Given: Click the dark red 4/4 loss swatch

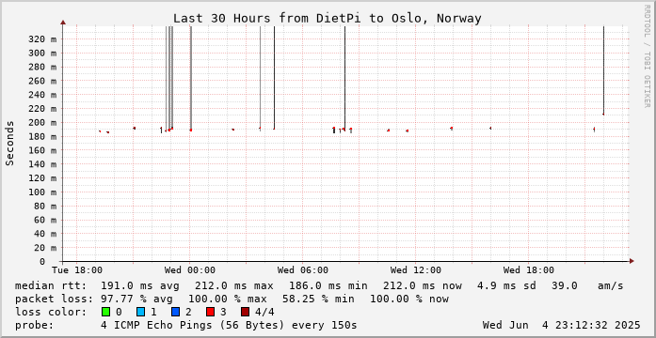Looking at the screenshot, I should (x=246, y=312).
